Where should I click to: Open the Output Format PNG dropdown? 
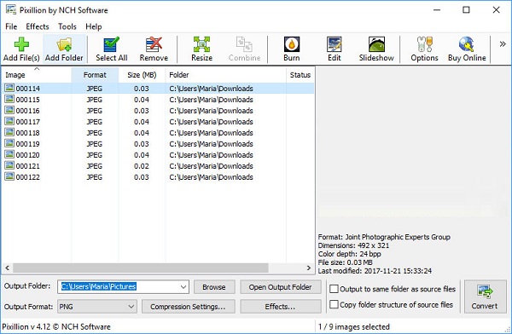[97, 307]
